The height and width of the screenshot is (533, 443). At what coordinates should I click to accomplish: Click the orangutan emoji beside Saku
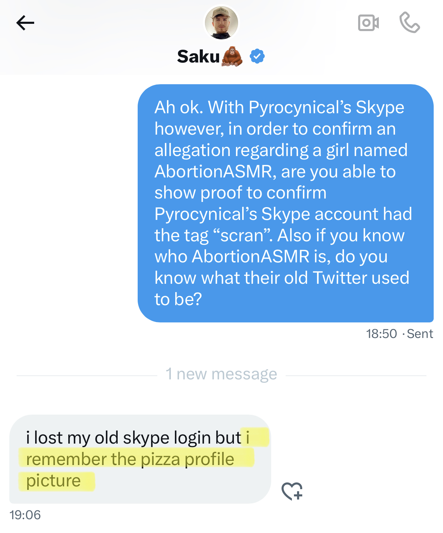tap(232, 56)
